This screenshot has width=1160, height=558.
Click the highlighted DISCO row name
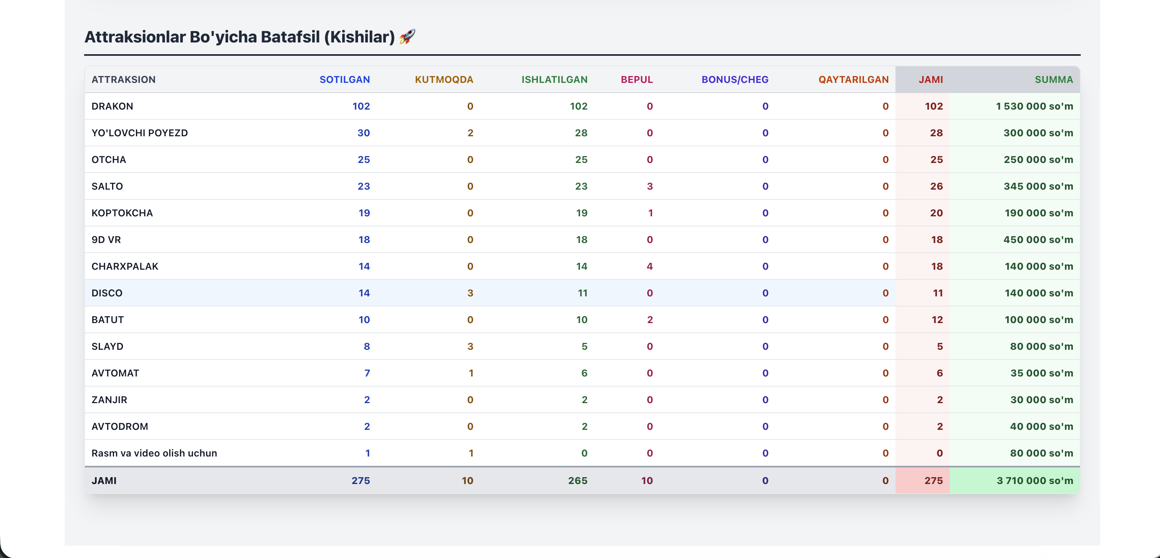(x=107, y=293)
